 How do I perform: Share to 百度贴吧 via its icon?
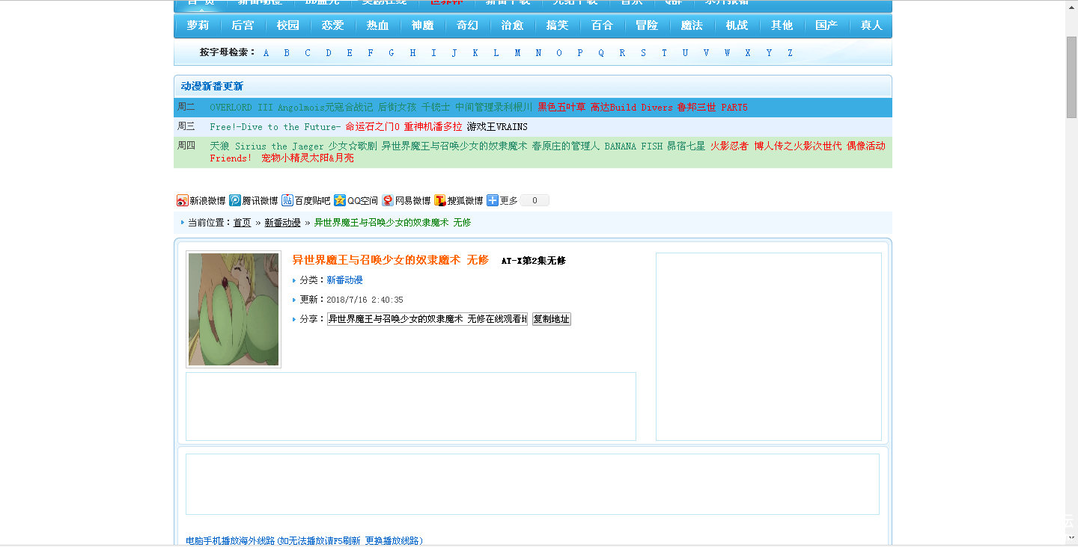pyautogui.click(x=287, y=200)
